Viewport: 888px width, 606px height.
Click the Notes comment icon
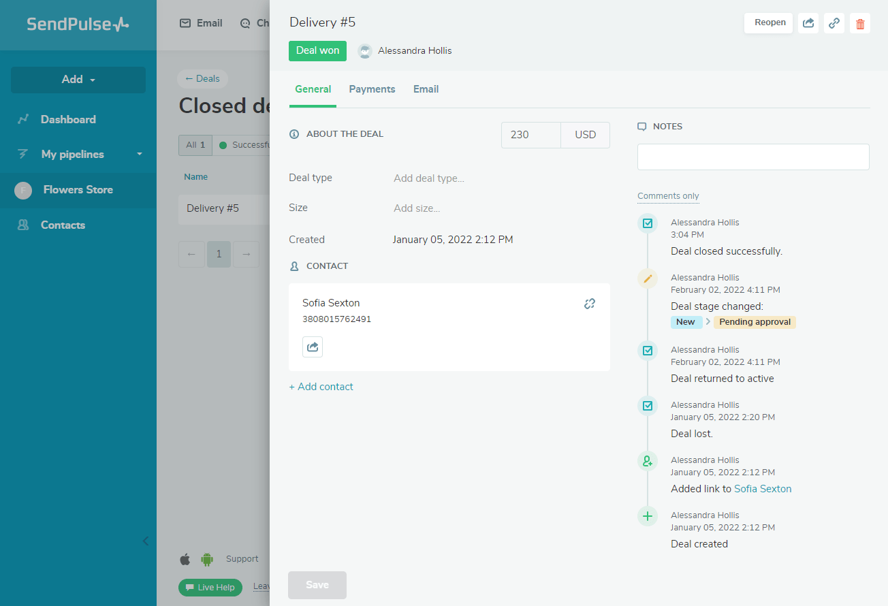point(641,127)
